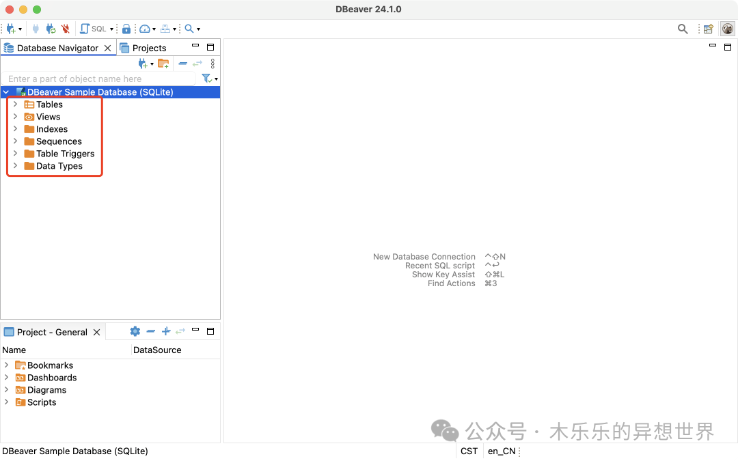Click the Connect plug icon in toolbar
The image size is (738, 461).
[36, 29]
